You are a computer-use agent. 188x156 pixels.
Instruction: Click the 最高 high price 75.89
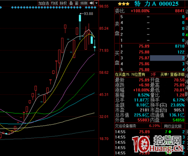click(x=179, y=85)
